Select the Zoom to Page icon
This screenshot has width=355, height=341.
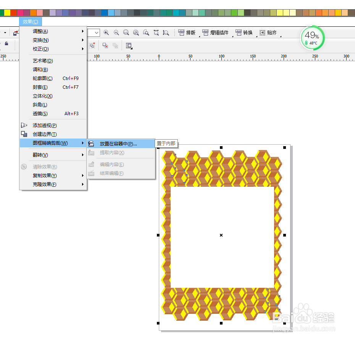pos(146,33)
